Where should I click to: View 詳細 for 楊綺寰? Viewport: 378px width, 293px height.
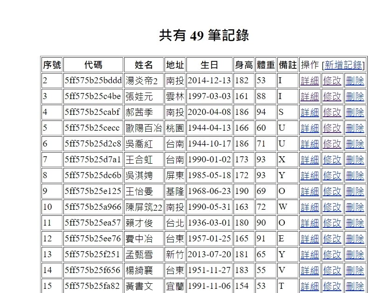coord(310,271)
